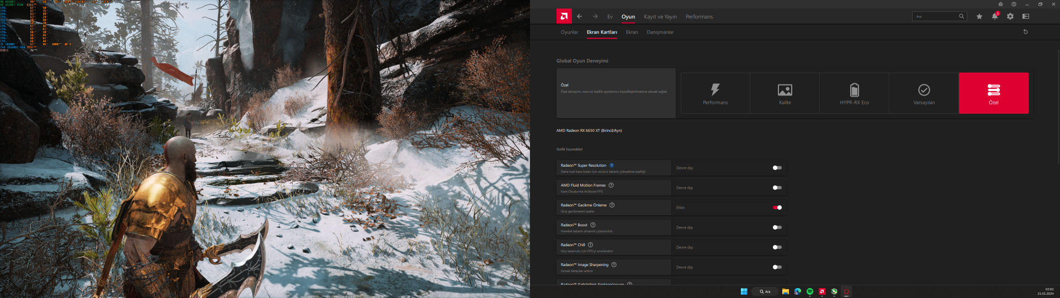Open the red circle app on taskbar

(x=846, y=291)
